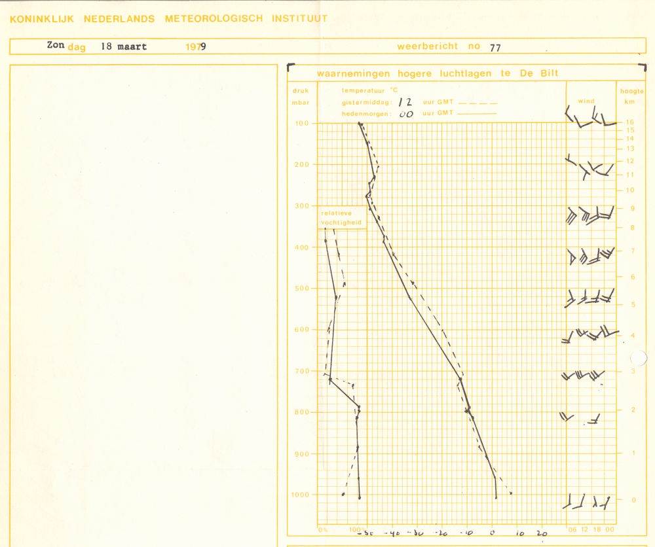Click the dashed line legend for gistermiddag

coord(478,103)
